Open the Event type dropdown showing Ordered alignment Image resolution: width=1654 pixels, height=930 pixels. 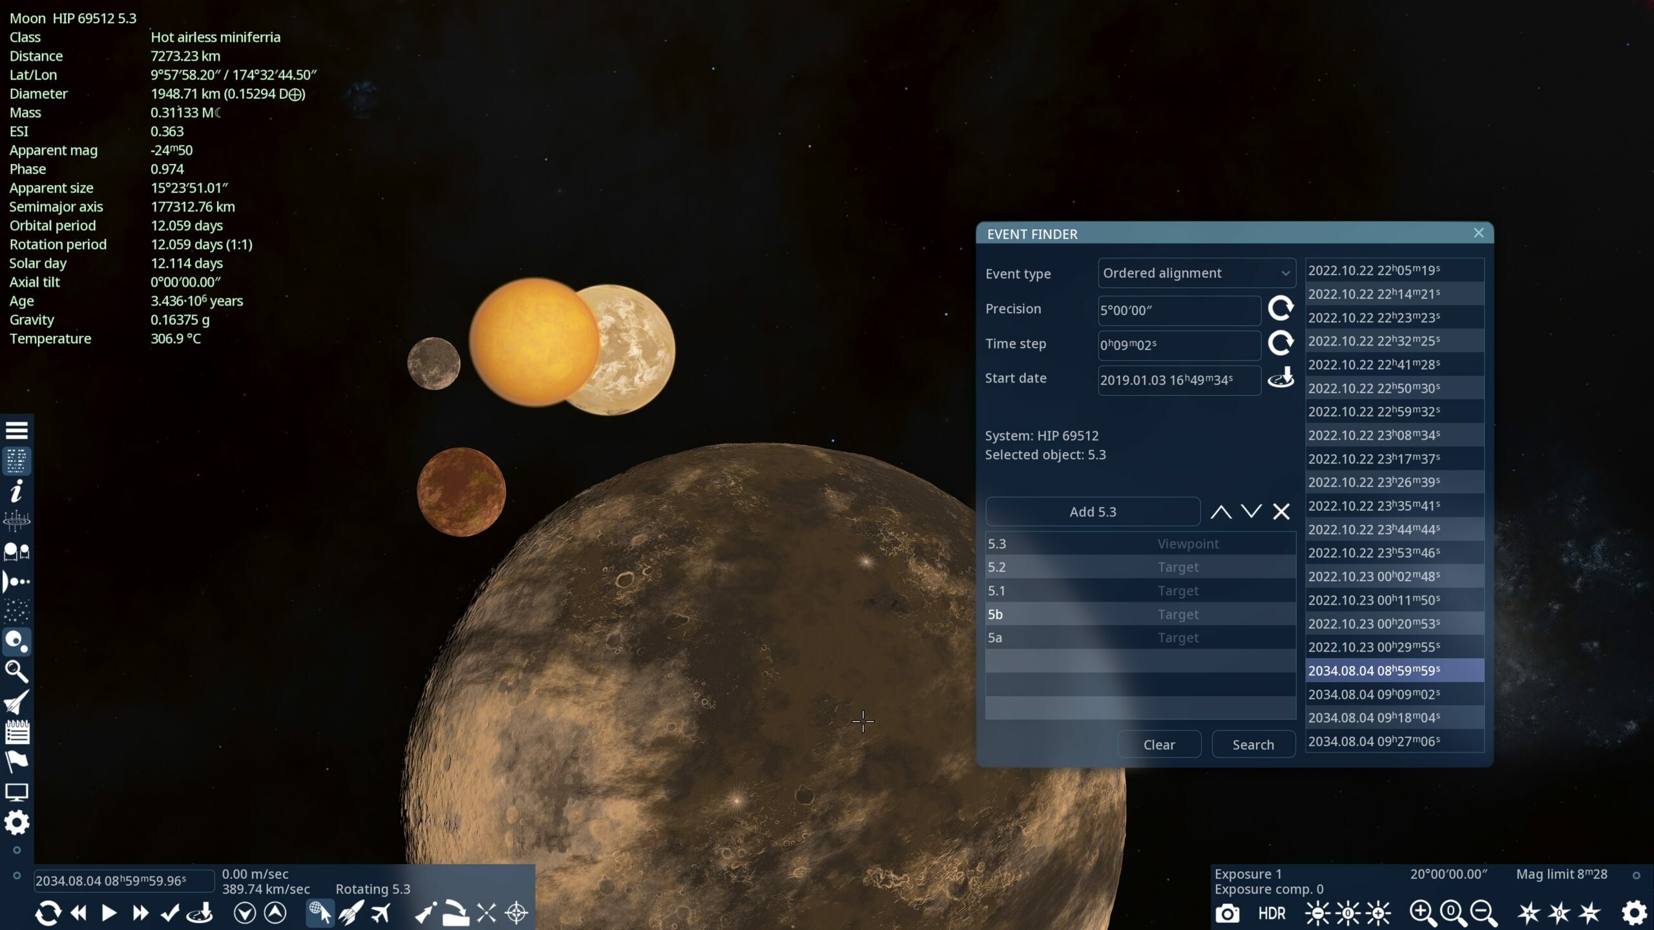coord(1196,273)
